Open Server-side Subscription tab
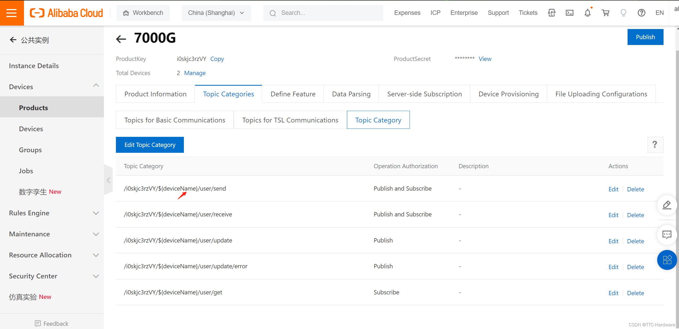The image size is (679, 329). pos(424,94)
